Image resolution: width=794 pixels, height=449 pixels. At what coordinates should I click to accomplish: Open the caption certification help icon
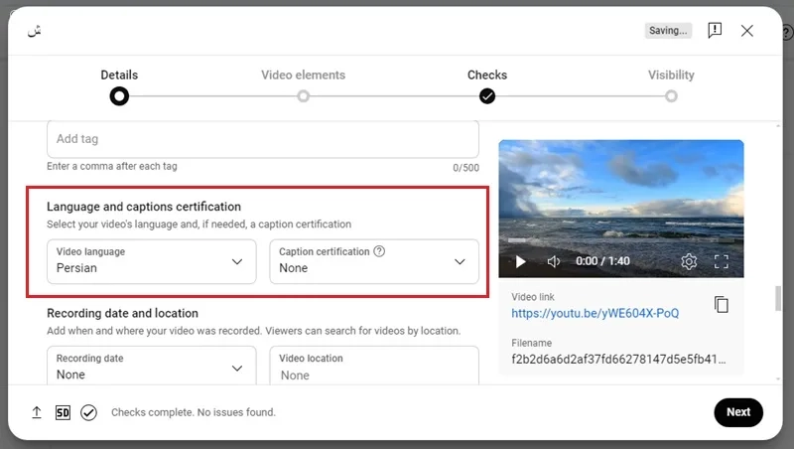(x=379, y=251)
